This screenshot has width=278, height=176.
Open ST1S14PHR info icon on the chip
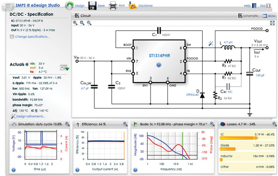click(159, 65)
